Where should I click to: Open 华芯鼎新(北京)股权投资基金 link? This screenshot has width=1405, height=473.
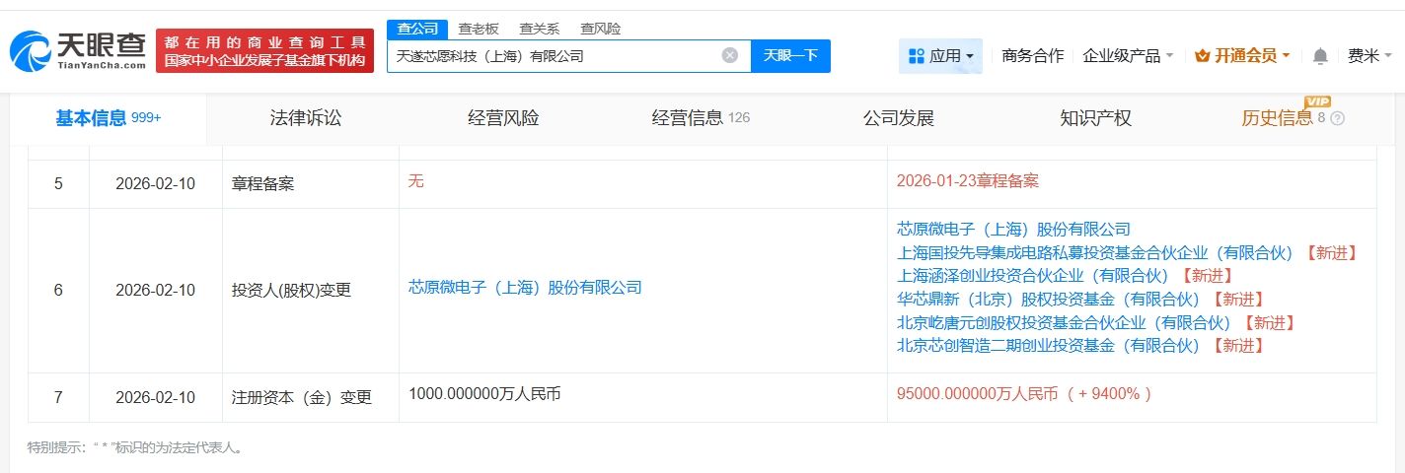coord(1048,299)
